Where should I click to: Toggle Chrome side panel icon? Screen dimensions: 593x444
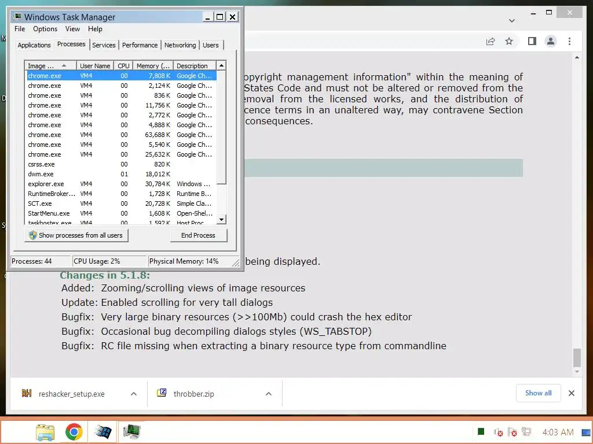(x=532, y=41)
